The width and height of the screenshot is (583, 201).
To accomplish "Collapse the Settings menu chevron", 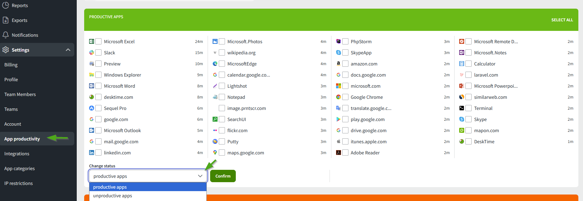I will (68, 50).
